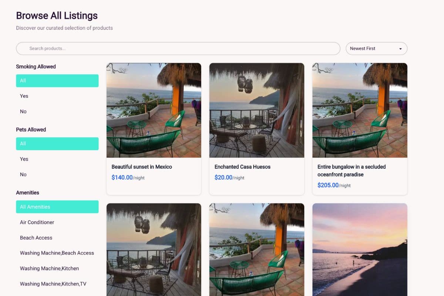This screenshot has width=444, height=296.
Task: Expand the sorting options selector
Action: pos(376,48)
